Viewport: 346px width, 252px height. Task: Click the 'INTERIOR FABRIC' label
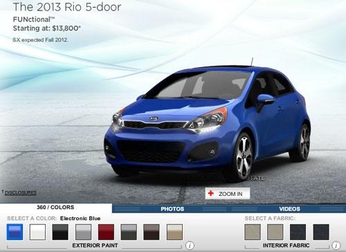pos(286,245)
